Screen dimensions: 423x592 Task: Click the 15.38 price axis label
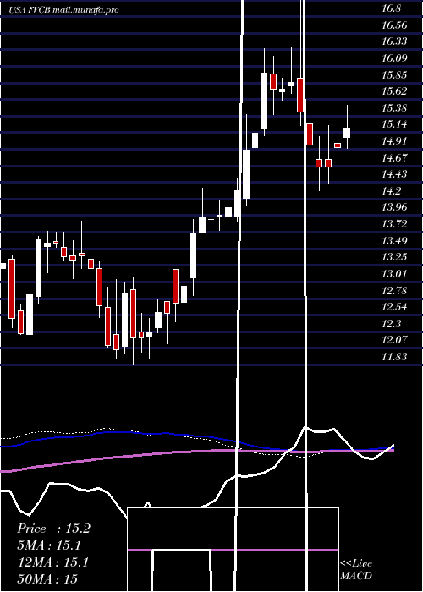394,108
